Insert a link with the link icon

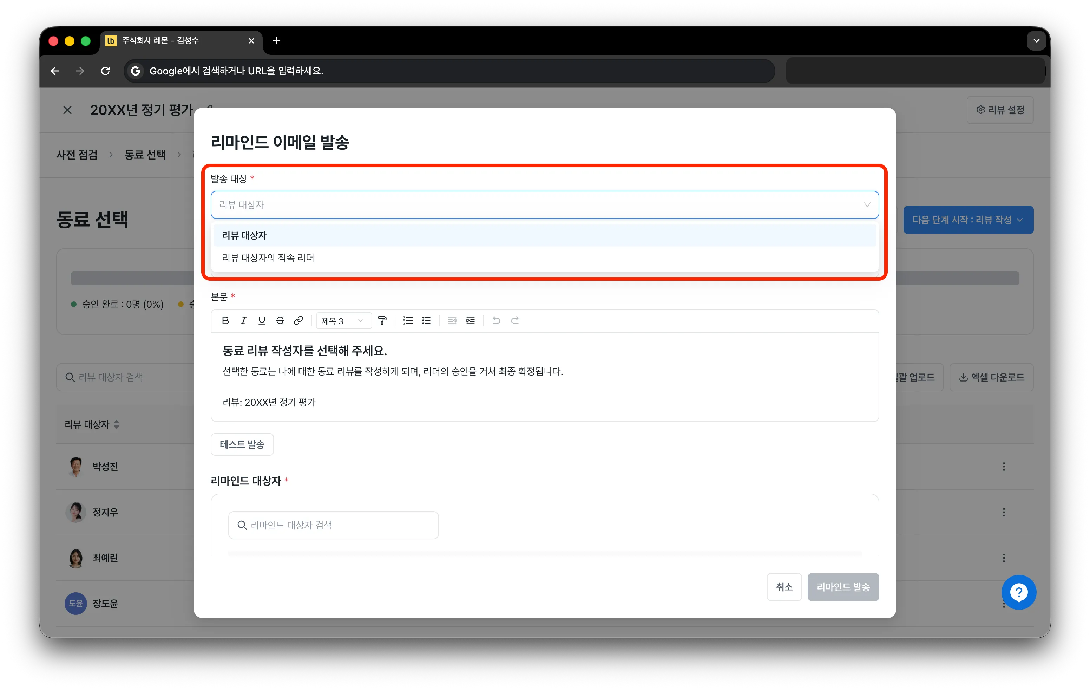point(298,320)
